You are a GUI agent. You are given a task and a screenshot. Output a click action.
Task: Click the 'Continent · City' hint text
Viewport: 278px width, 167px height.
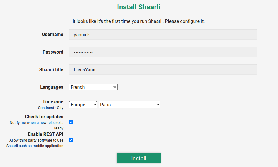[x=50, y=108]
